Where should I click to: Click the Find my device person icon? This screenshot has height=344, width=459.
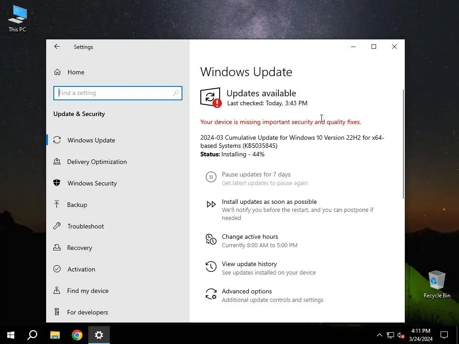click(57, 290)
